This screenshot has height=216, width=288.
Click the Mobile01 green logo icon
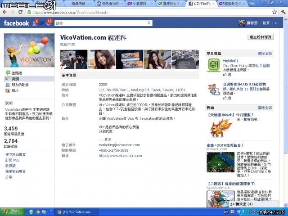[x=214, y=65]
